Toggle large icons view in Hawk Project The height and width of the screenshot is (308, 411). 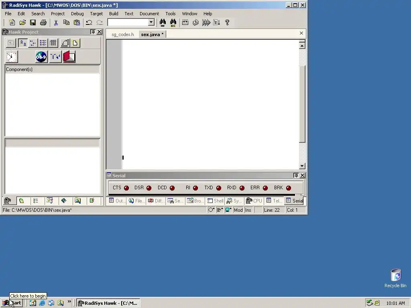coord(23,43)
